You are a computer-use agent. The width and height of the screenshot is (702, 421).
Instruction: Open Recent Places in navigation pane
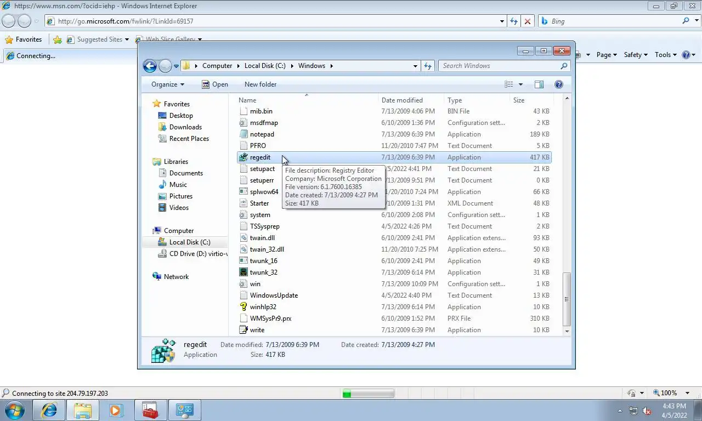(189, 139)
